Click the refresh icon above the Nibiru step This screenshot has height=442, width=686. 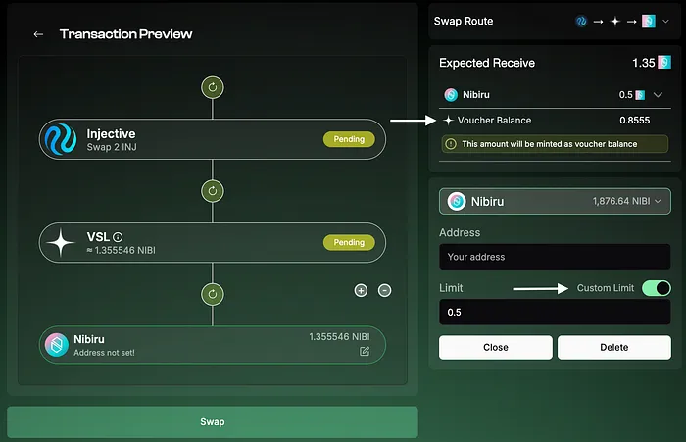tap(213, 295)
